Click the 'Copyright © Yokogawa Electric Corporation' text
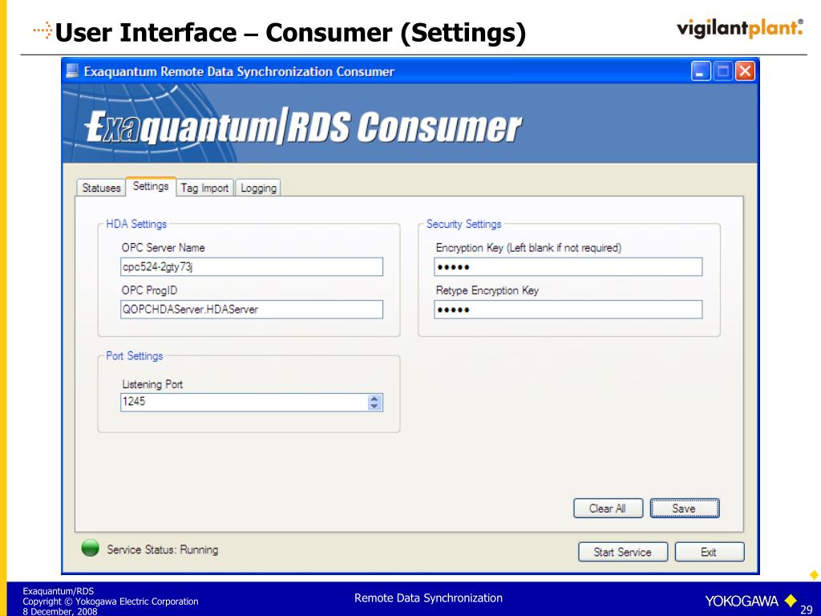Image resolution: width=821 pixels, height=616 pixels. [111, 602]
